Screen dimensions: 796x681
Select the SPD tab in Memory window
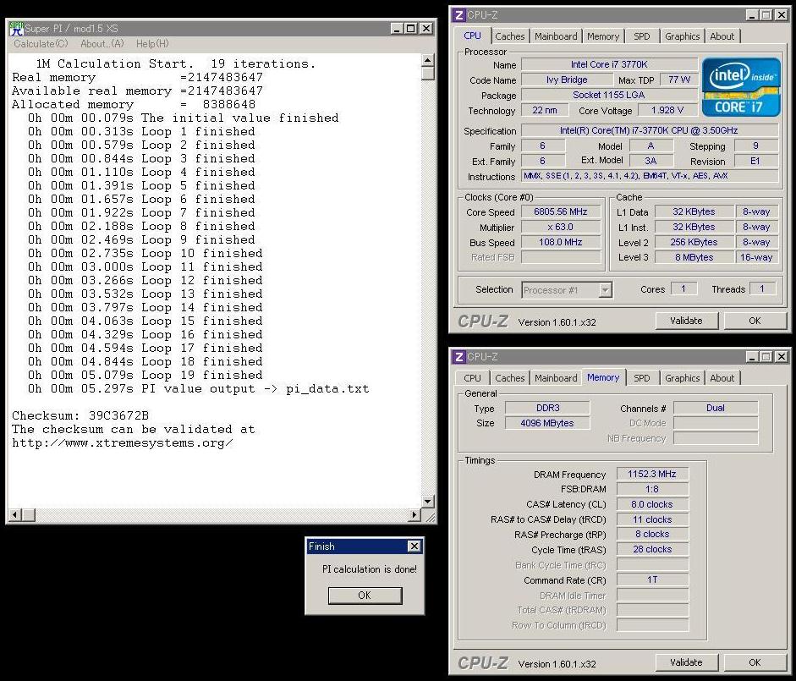pos(642,378)
